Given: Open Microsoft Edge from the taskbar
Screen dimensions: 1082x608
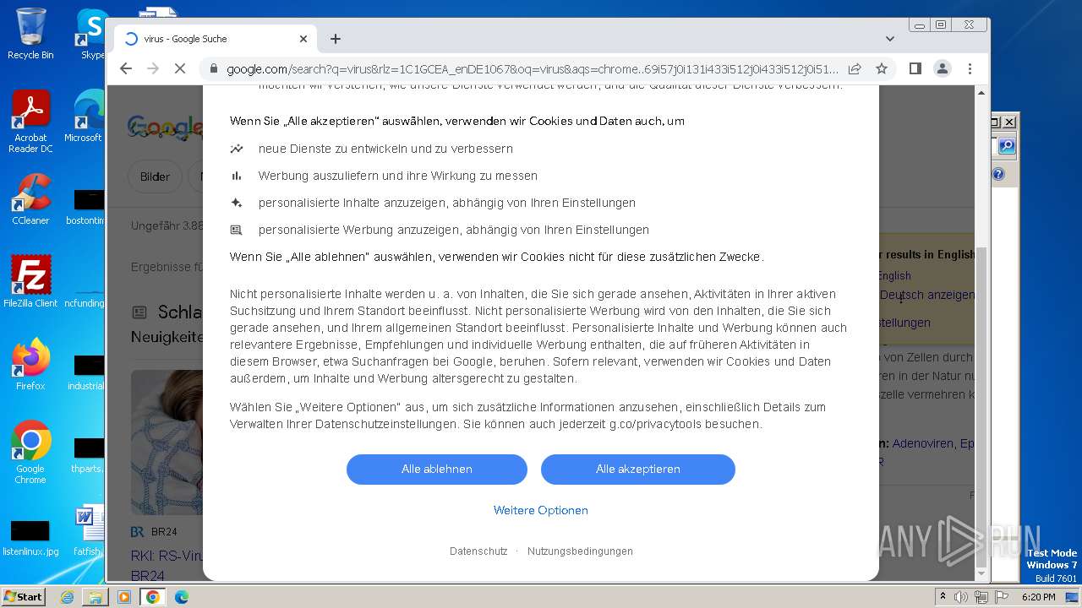Looking at the screenshot, I should coord(181,597).
